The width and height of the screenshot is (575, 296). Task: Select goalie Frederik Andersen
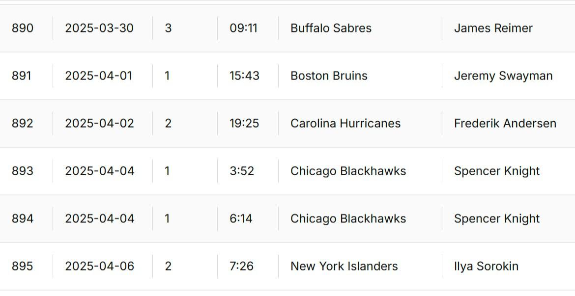click(505, 123)
